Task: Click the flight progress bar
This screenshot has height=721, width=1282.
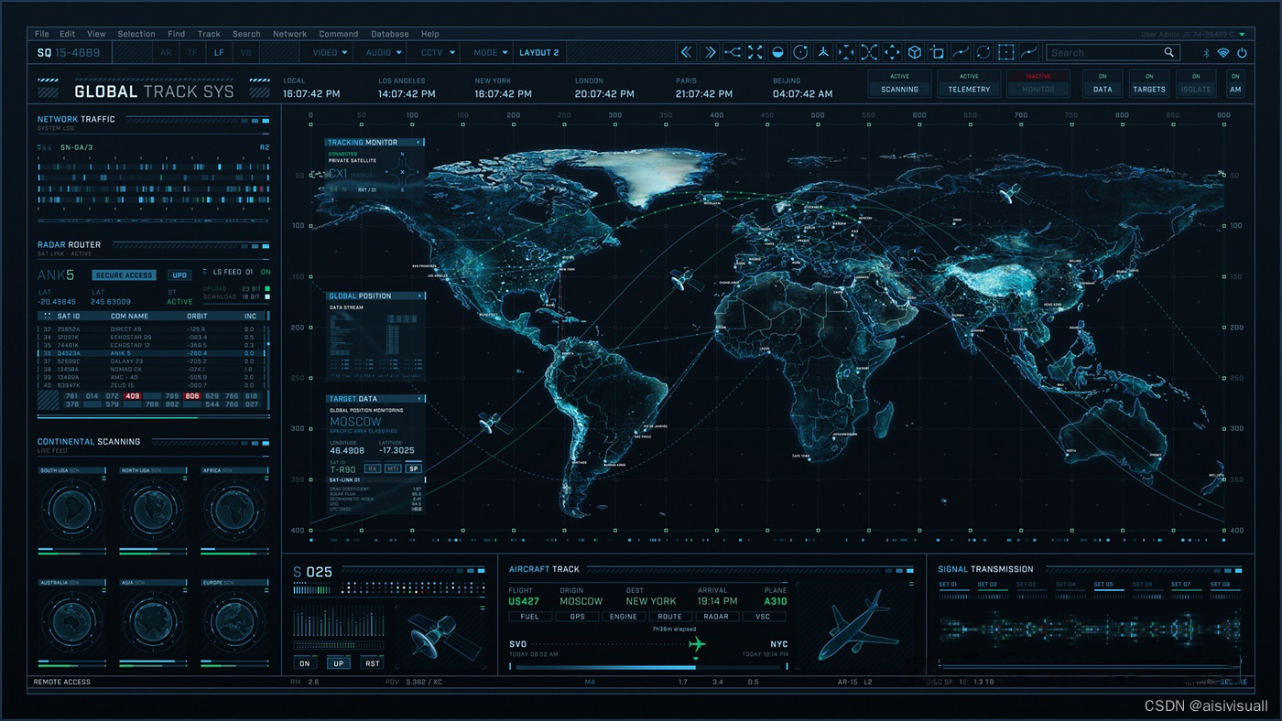Action: tap(648, 667)
